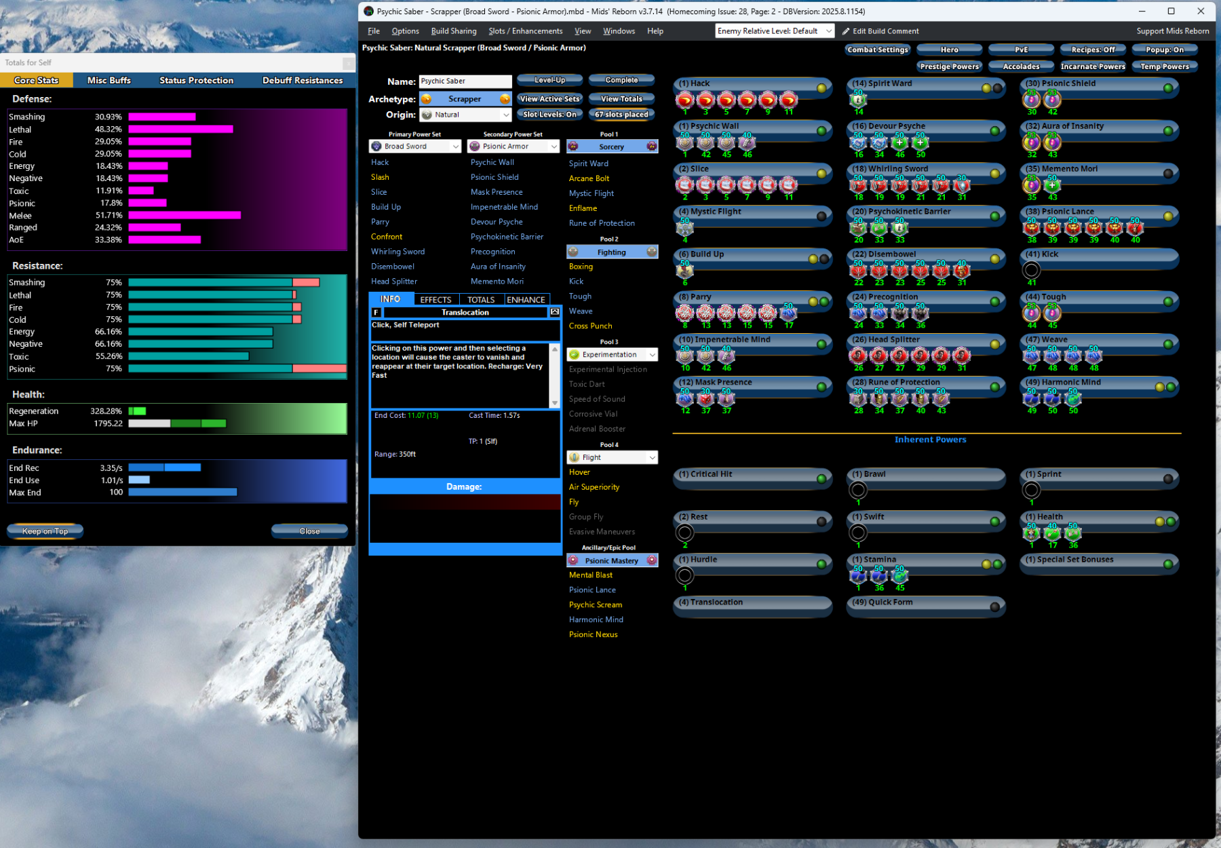Click the left arrow on Psionic Mastery pool
Image resolution: width=1221 pixels, height=848 pixels.
click(573, 561)
